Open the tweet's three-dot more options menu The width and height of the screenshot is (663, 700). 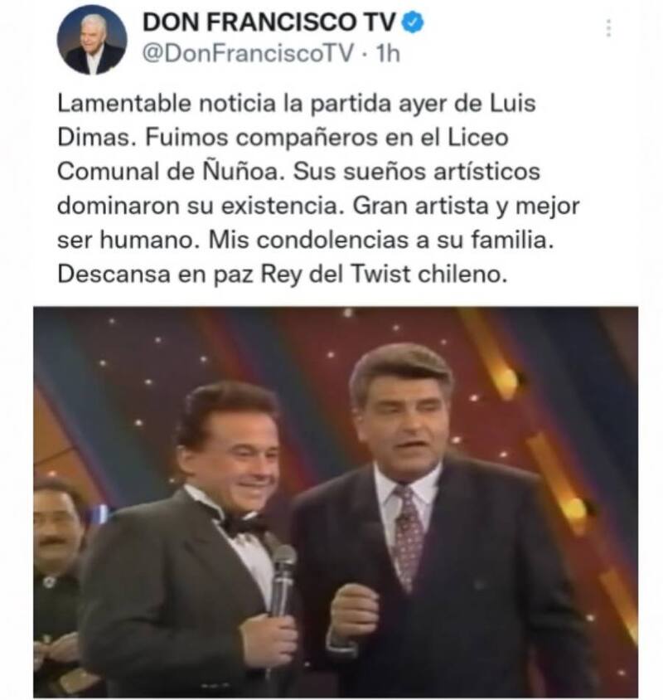coord(608,27)
